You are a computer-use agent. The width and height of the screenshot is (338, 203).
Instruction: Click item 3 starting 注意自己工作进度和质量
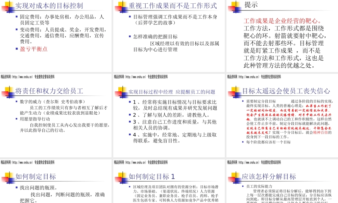[x=175, y=125]
